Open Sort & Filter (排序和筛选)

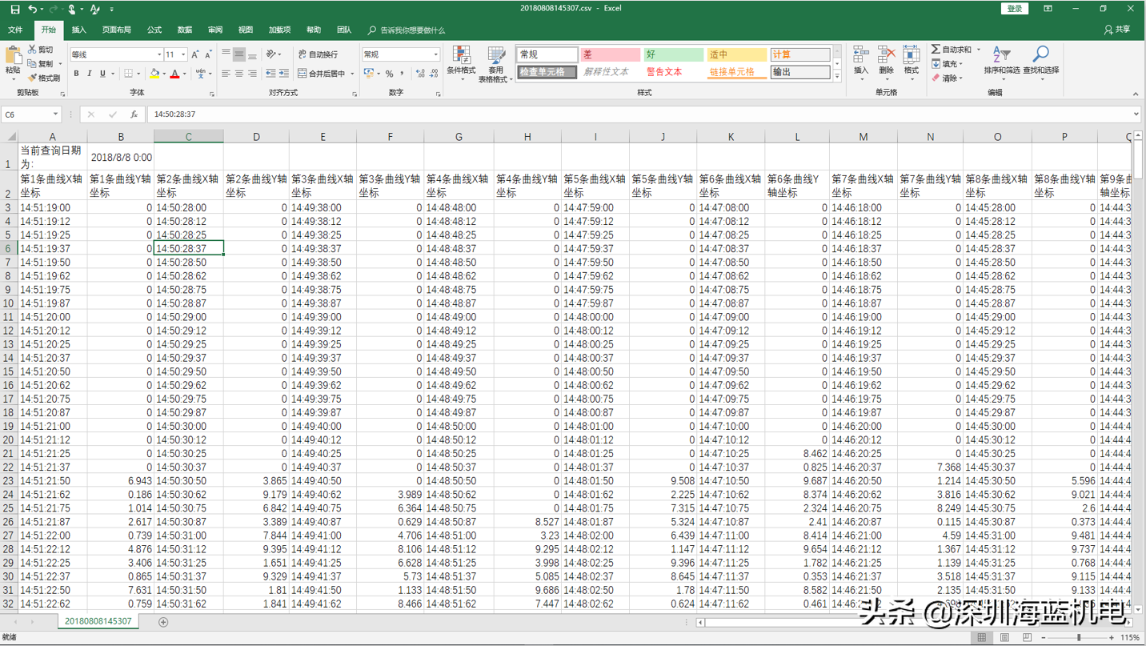[x=1001, y=61]
